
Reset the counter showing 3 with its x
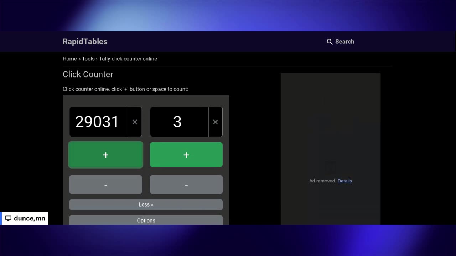[x=215, y=122]
